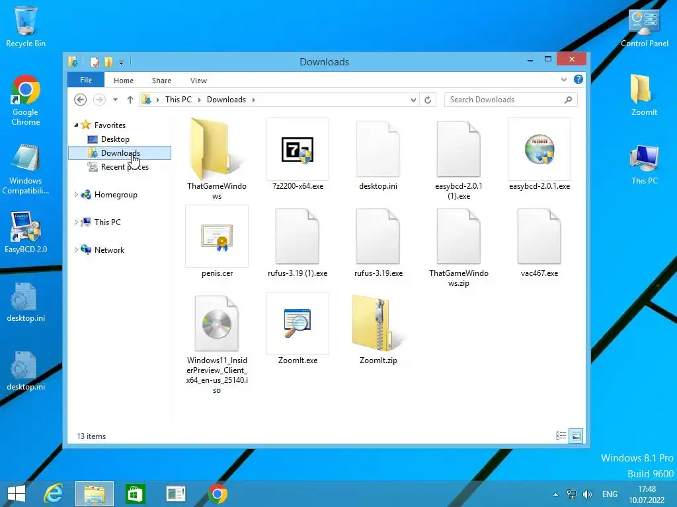Open the volume speaker tray icon
The image size is (677, 507).
point(587,494)
